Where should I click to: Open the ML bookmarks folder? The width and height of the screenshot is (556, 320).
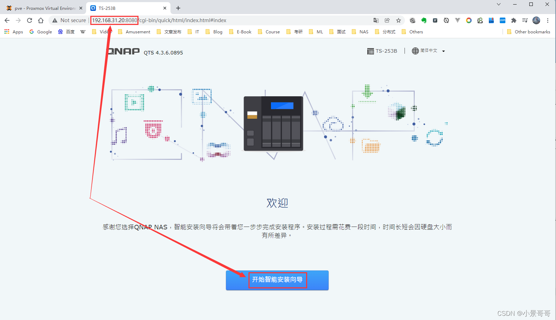(316, 32)
